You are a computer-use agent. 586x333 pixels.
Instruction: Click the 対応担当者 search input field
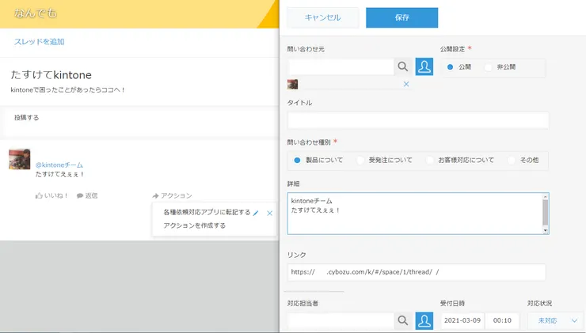341,320
